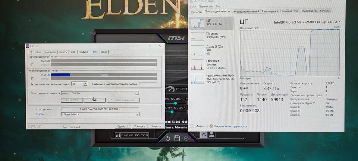The height and width of the screenshot is (161, 358).
Task: Open the 'SPD' tab in CPU-Z
Action: 73,52
